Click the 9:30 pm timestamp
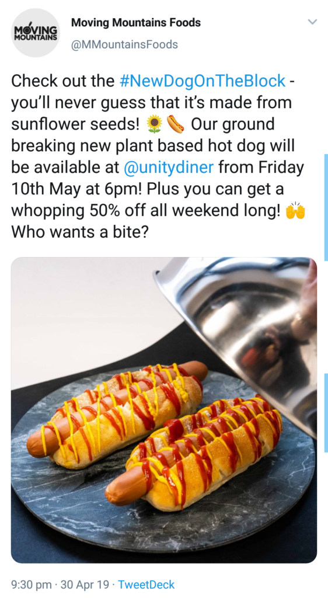 pos(32,584)
